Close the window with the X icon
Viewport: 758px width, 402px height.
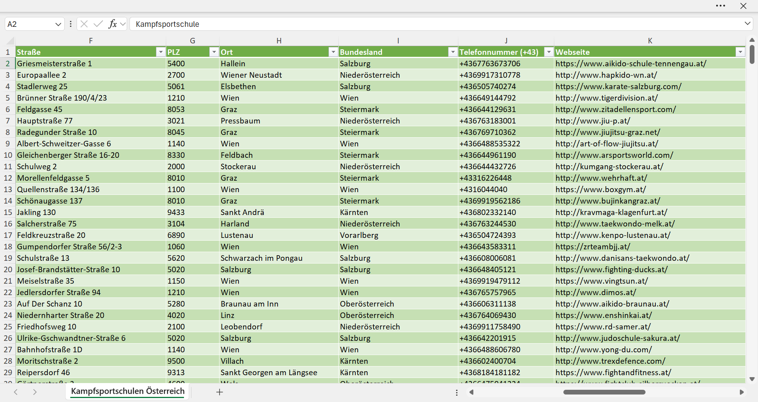[x=743, y=6]
